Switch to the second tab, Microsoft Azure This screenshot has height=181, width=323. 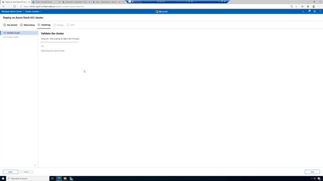[x=46, y=2]
